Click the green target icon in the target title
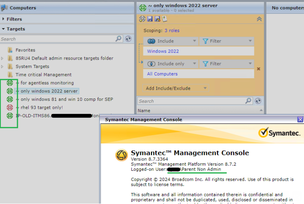Screen dimensions: 304x204 pos(143,8)
